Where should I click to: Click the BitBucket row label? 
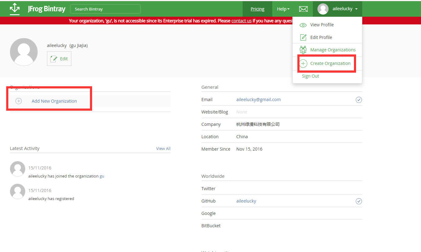211,226
